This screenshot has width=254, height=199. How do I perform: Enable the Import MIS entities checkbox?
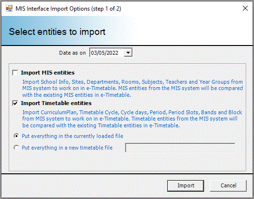click(15, 73)
